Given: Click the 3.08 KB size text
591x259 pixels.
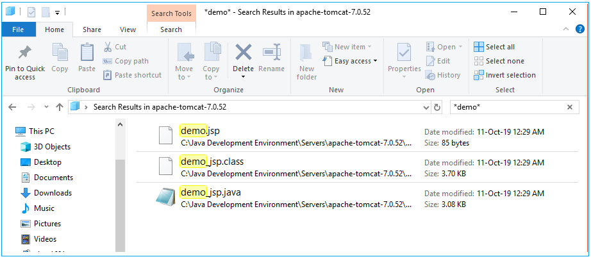Looking at the screenshot, I should 454,205.
